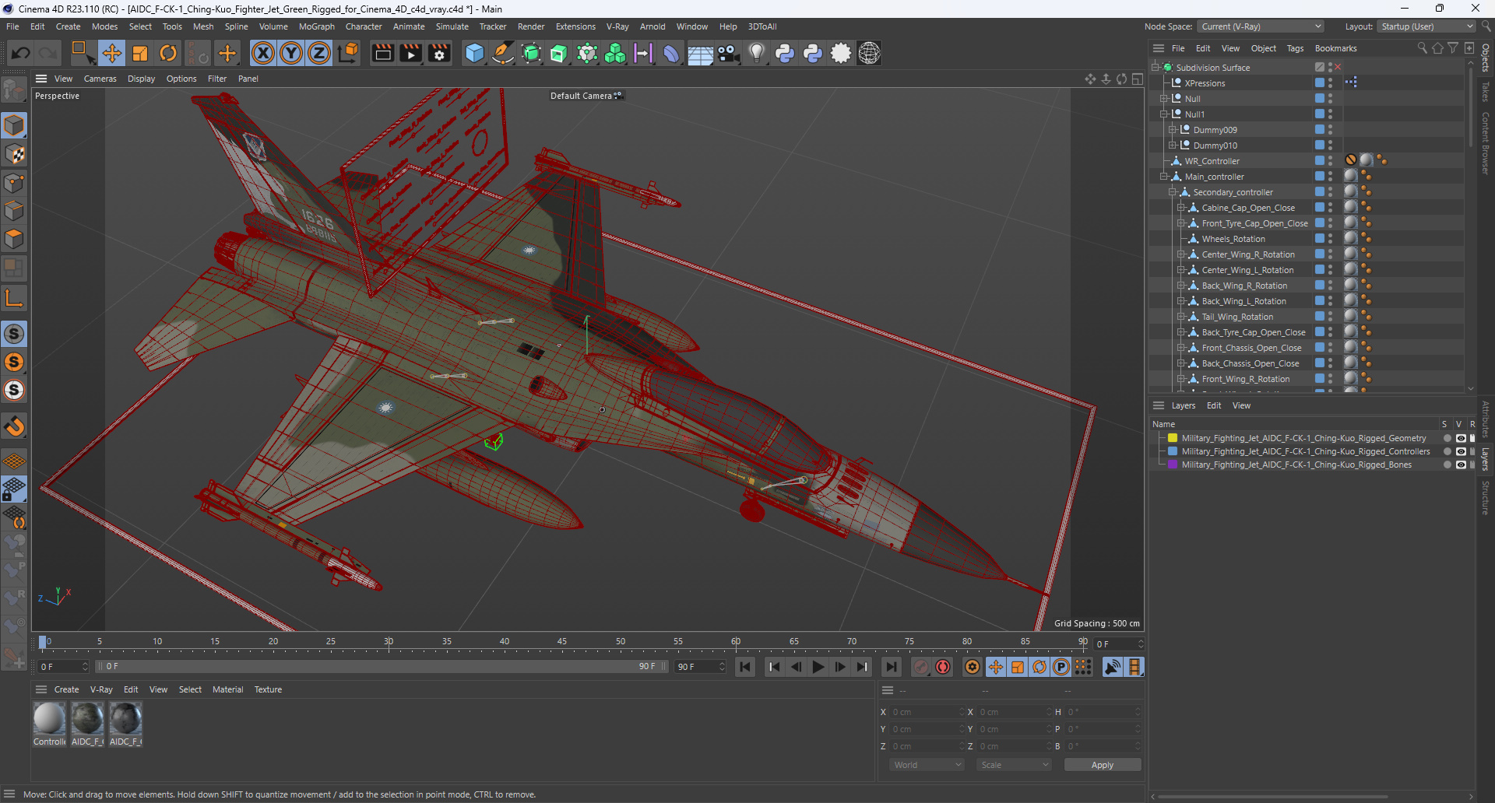The height and width of the screenshot is (803, 1495).
Task: Click the Apply button
Action: click(1102, 765)
